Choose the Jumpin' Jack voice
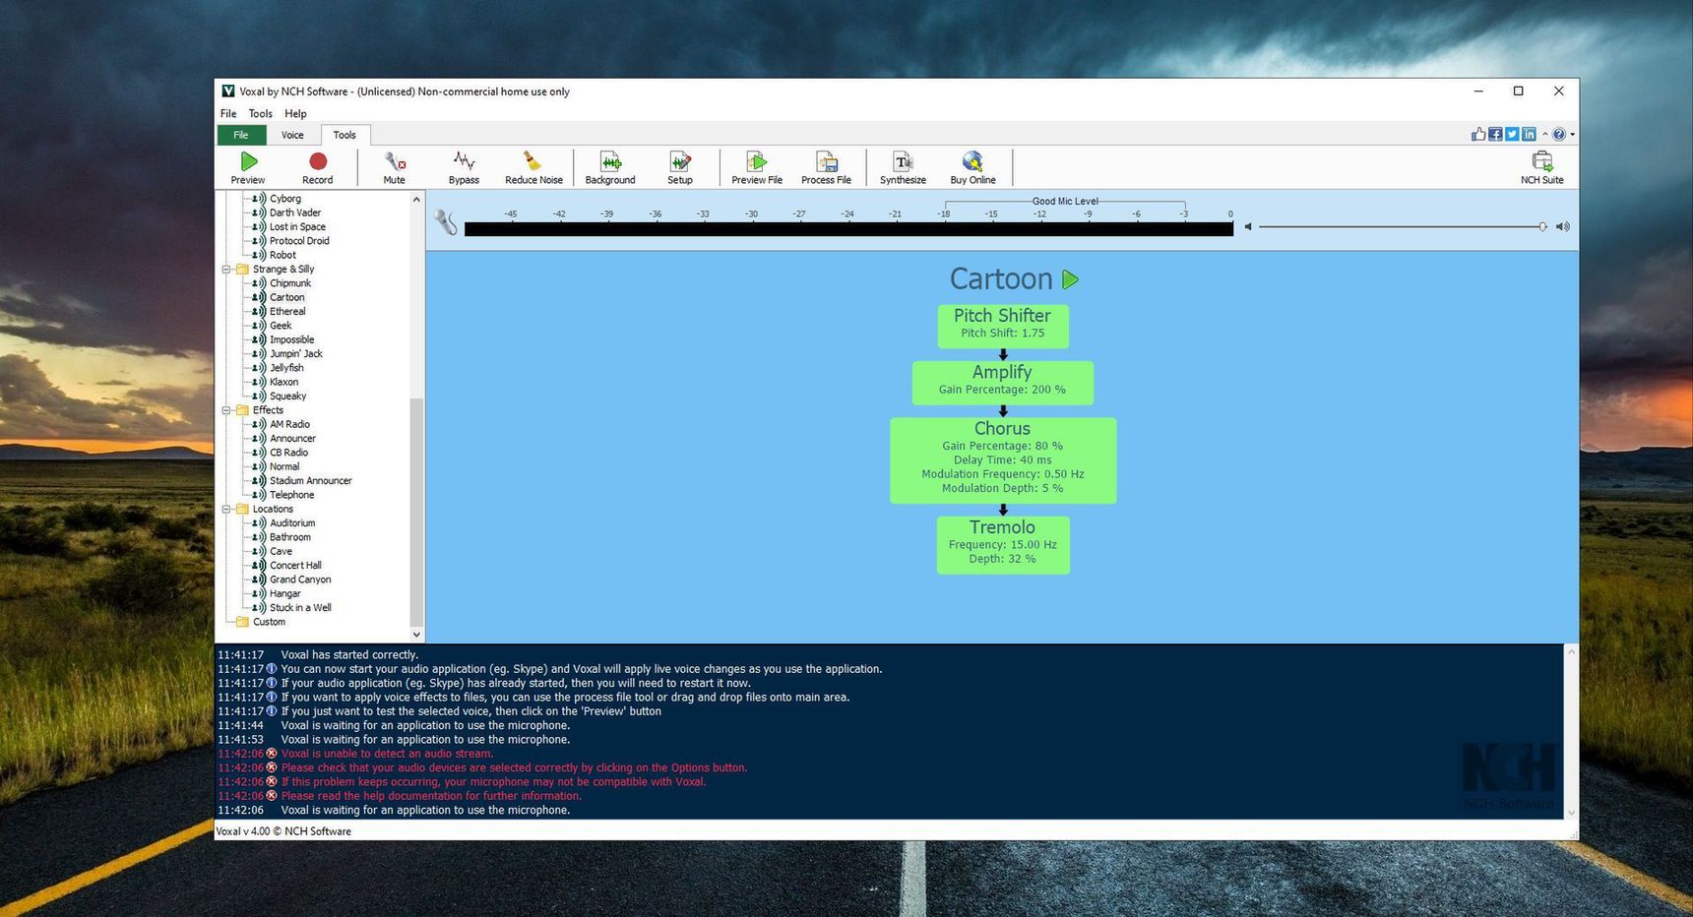The image size is (1693, 917). tap(296, 353)
